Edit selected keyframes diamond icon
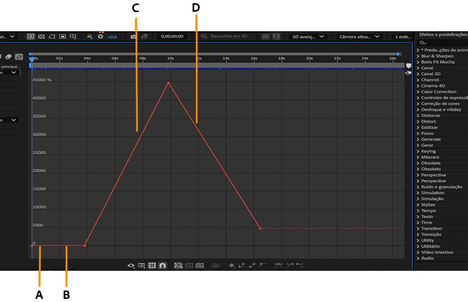The width and height of the screenshot is (468, 302). pyautogui.click(x=231, y=265)
